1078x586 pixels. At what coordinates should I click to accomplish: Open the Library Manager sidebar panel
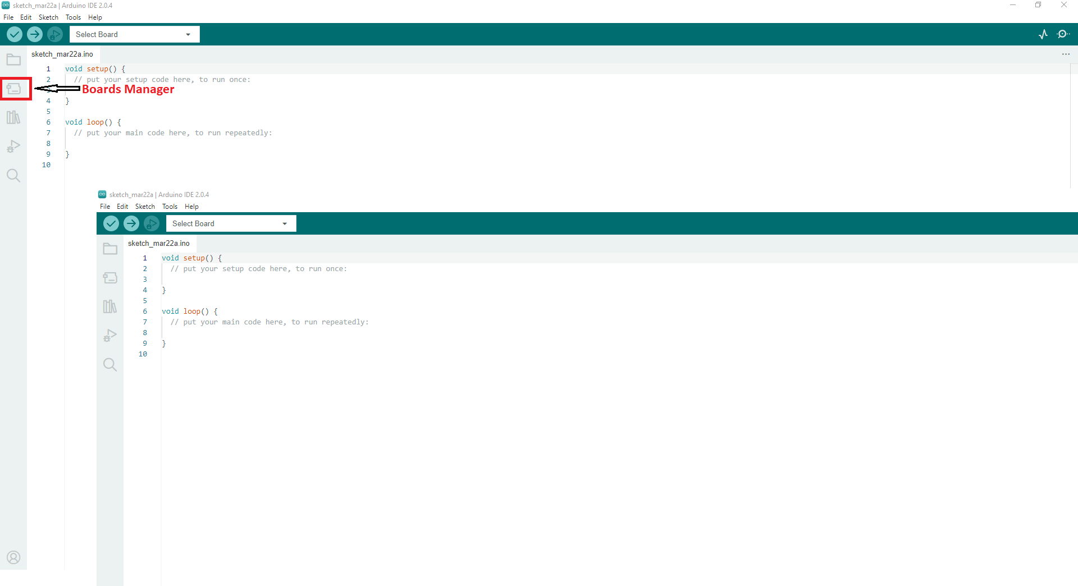[13, 117]
